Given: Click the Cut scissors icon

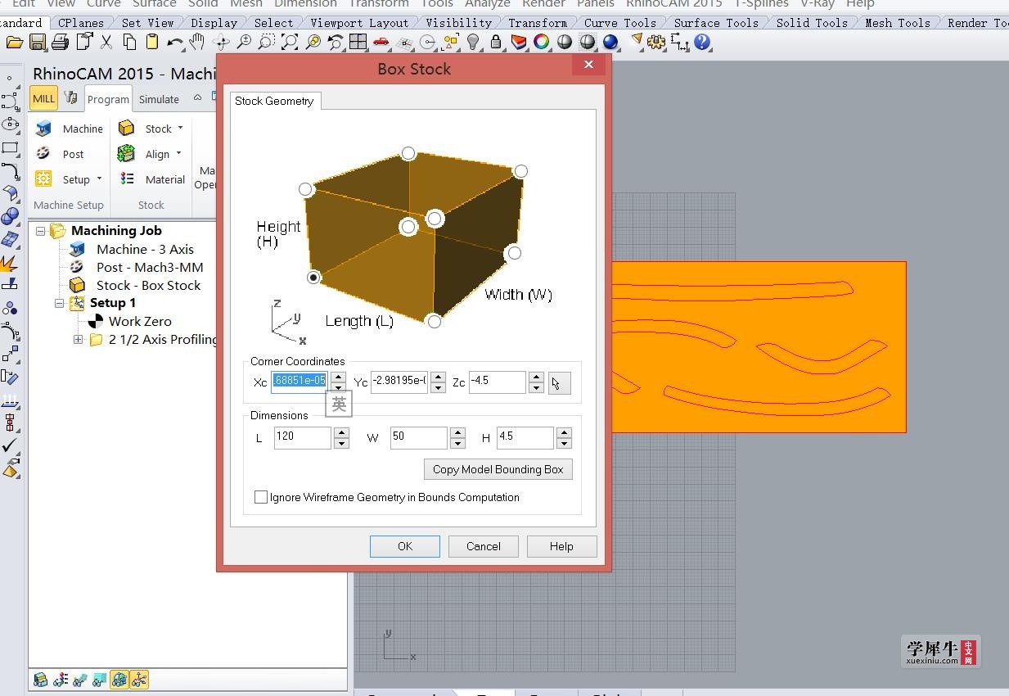Looking at the screenshot, I should pyautogui.click(x=106, y=42).
